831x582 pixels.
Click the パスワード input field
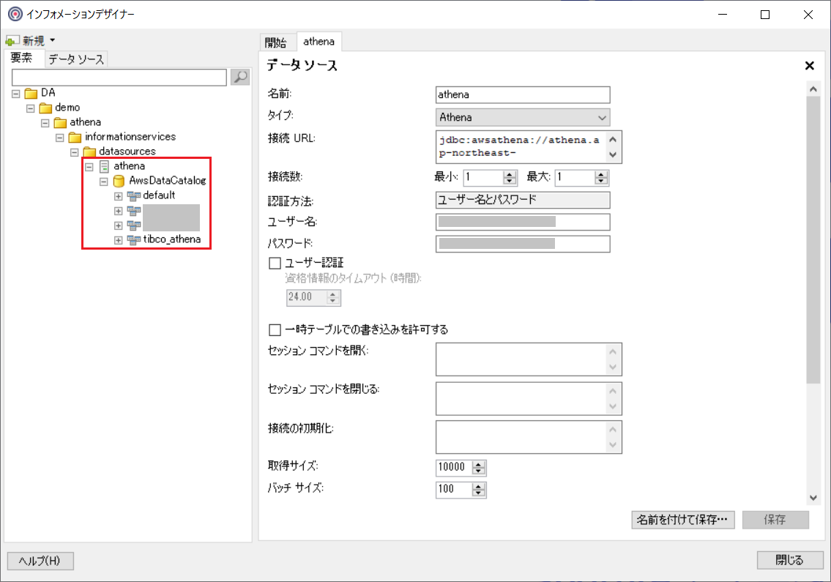[x=523, y=244]
